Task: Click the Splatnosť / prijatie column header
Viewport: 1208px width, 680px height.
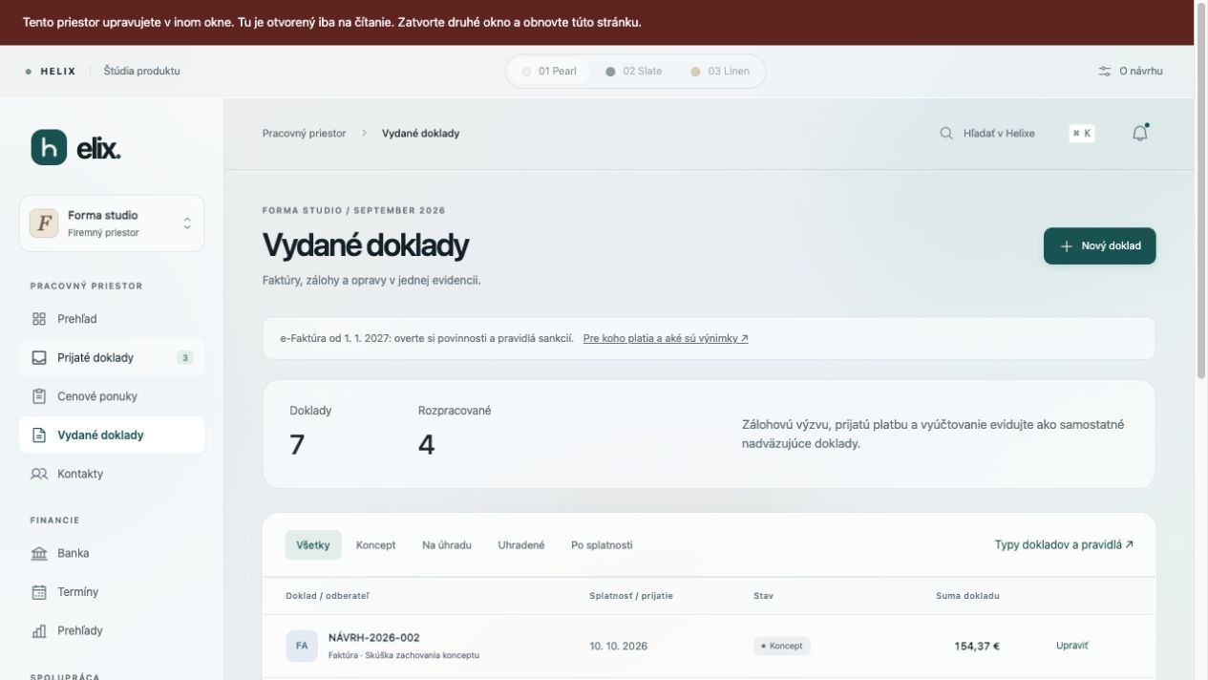Action: (x=631, y=596)
